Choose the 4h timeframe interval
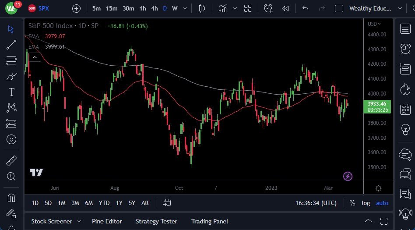This screenshot has width=415, height=230. (154, 8)
